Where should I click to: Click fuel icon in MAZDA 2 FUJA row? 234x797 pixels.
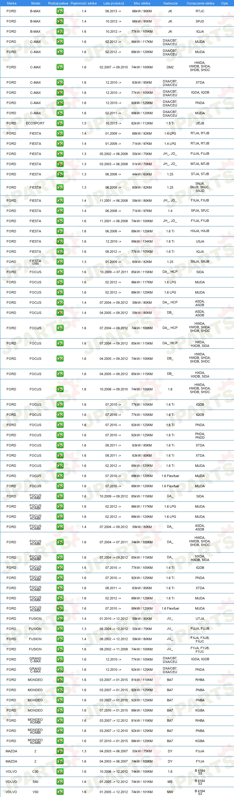(x=60, y=751)
